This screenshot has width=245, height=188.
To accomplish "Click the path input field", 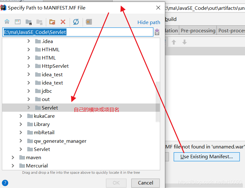I will coord(78,32).
